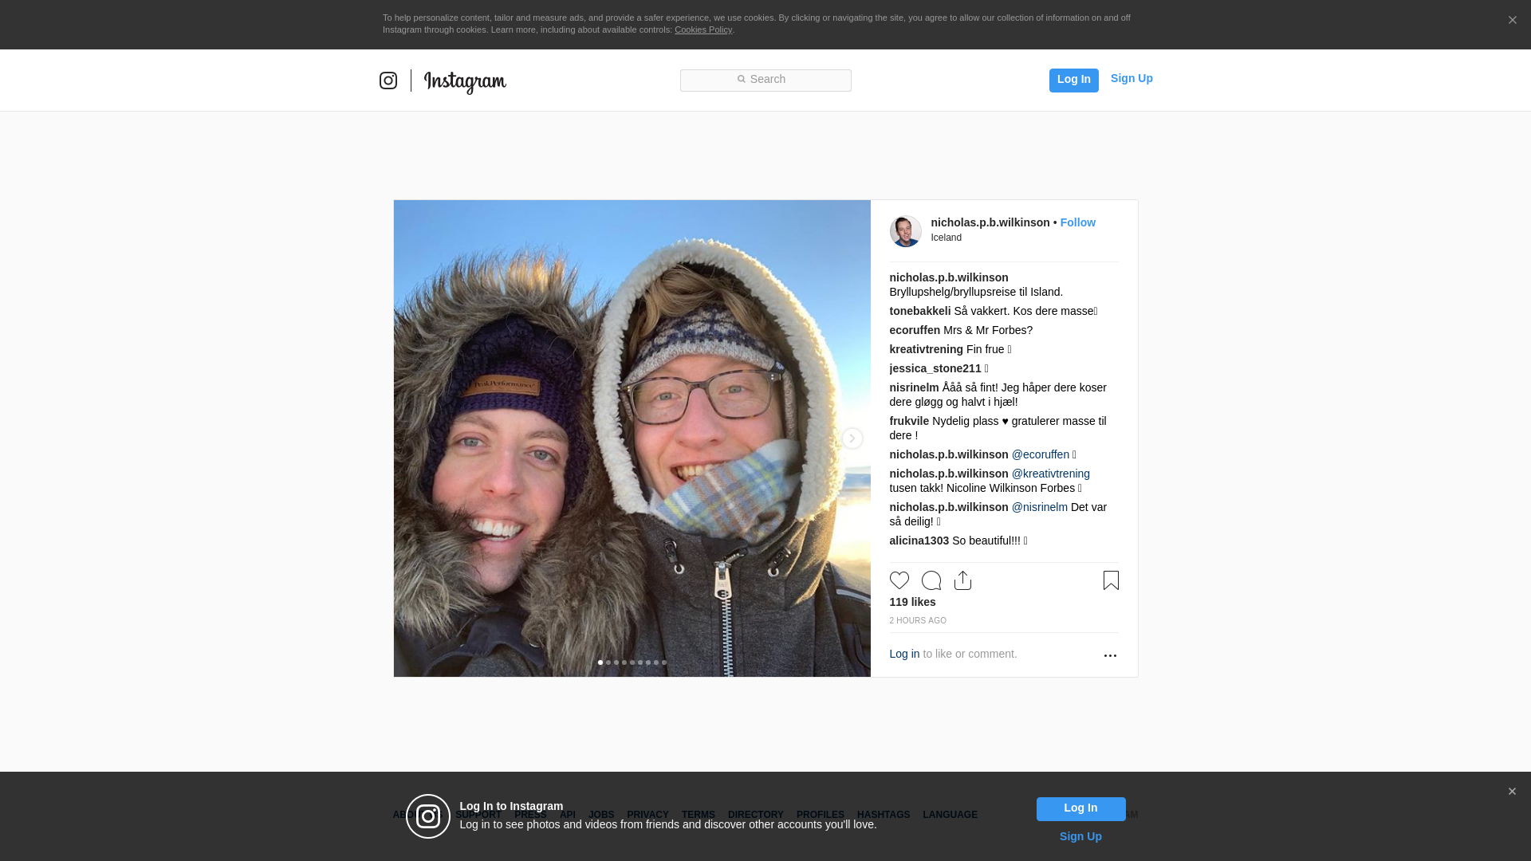Click the header Log In button
This screenshot has width=1531, height=861.
pos(1073,81)
